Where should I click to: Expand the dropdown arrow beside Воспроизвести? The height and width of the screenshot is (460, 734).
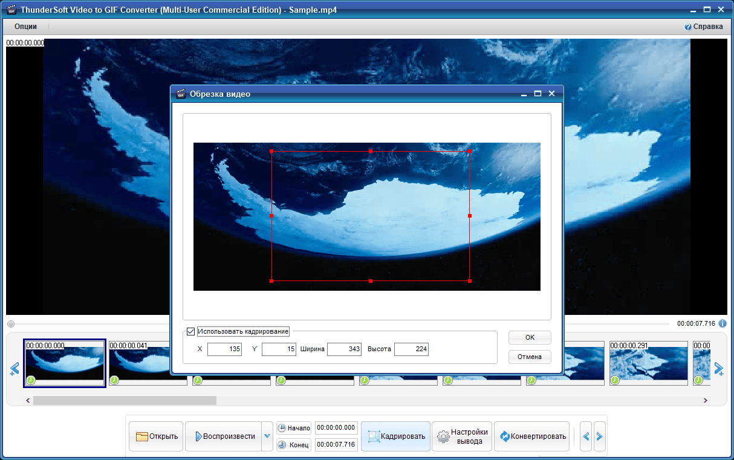pyautogui.click(x=267, y=436)
